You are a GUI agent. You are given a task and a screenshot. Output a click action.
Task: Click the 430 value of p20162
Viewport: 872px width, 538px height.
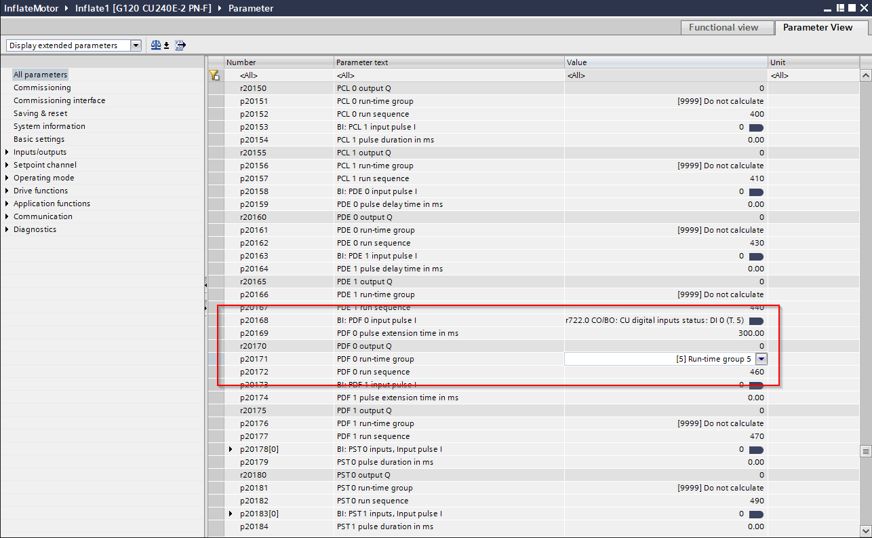coord(757,243)
